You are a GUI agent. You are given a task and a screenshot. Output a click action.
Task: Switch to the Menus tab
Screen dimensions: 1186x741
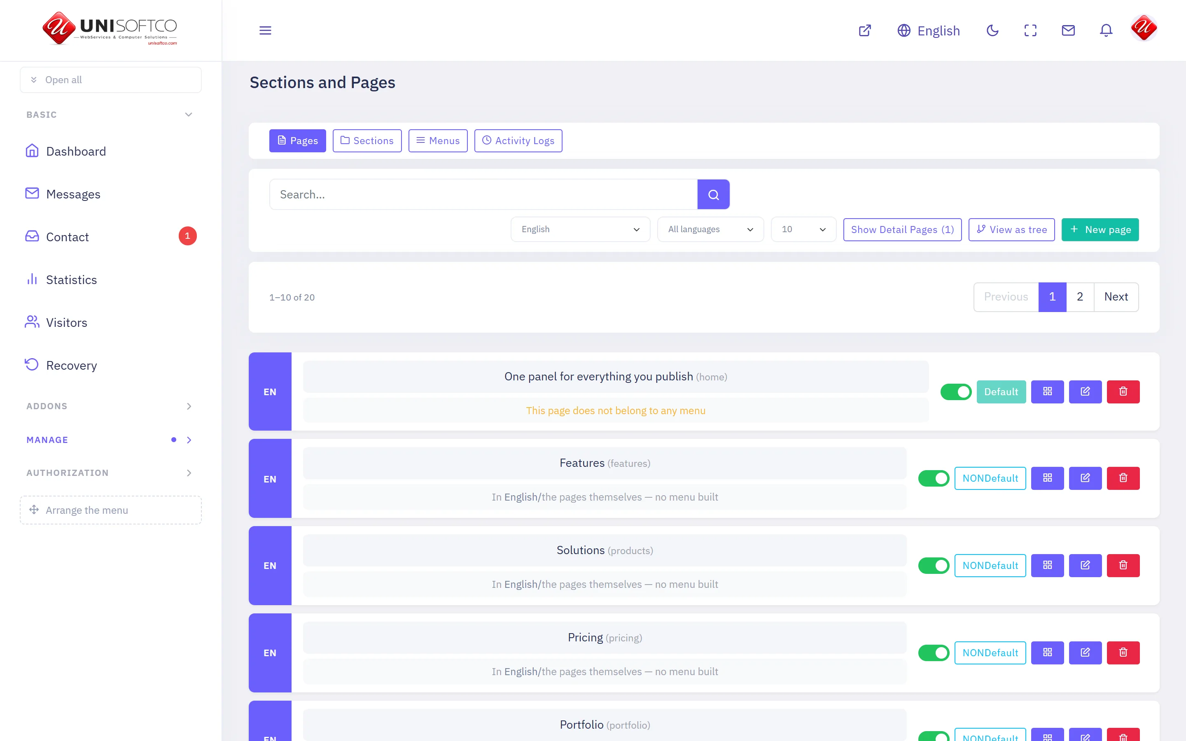tap(438, 141)
